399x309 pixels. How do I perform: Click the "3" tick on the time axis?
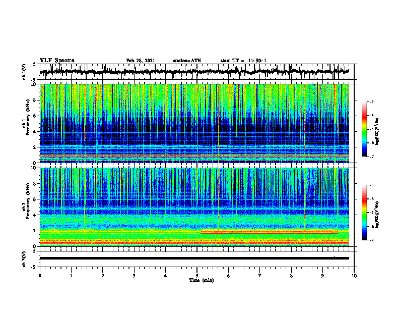pyautogui.click(x=134, y=276)
